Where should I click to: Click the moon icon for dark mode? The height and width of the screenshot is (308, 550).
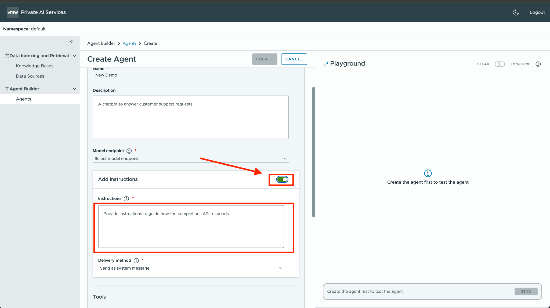click(x=516, y=12)
